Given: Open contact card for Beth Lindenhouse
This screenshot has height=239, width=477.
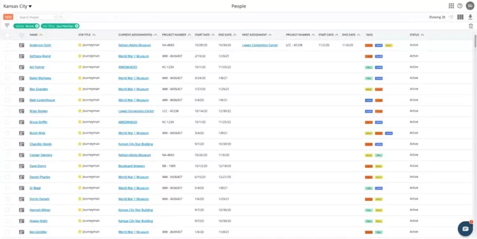Looking at the screenshot, I should (x=22, y=100).
